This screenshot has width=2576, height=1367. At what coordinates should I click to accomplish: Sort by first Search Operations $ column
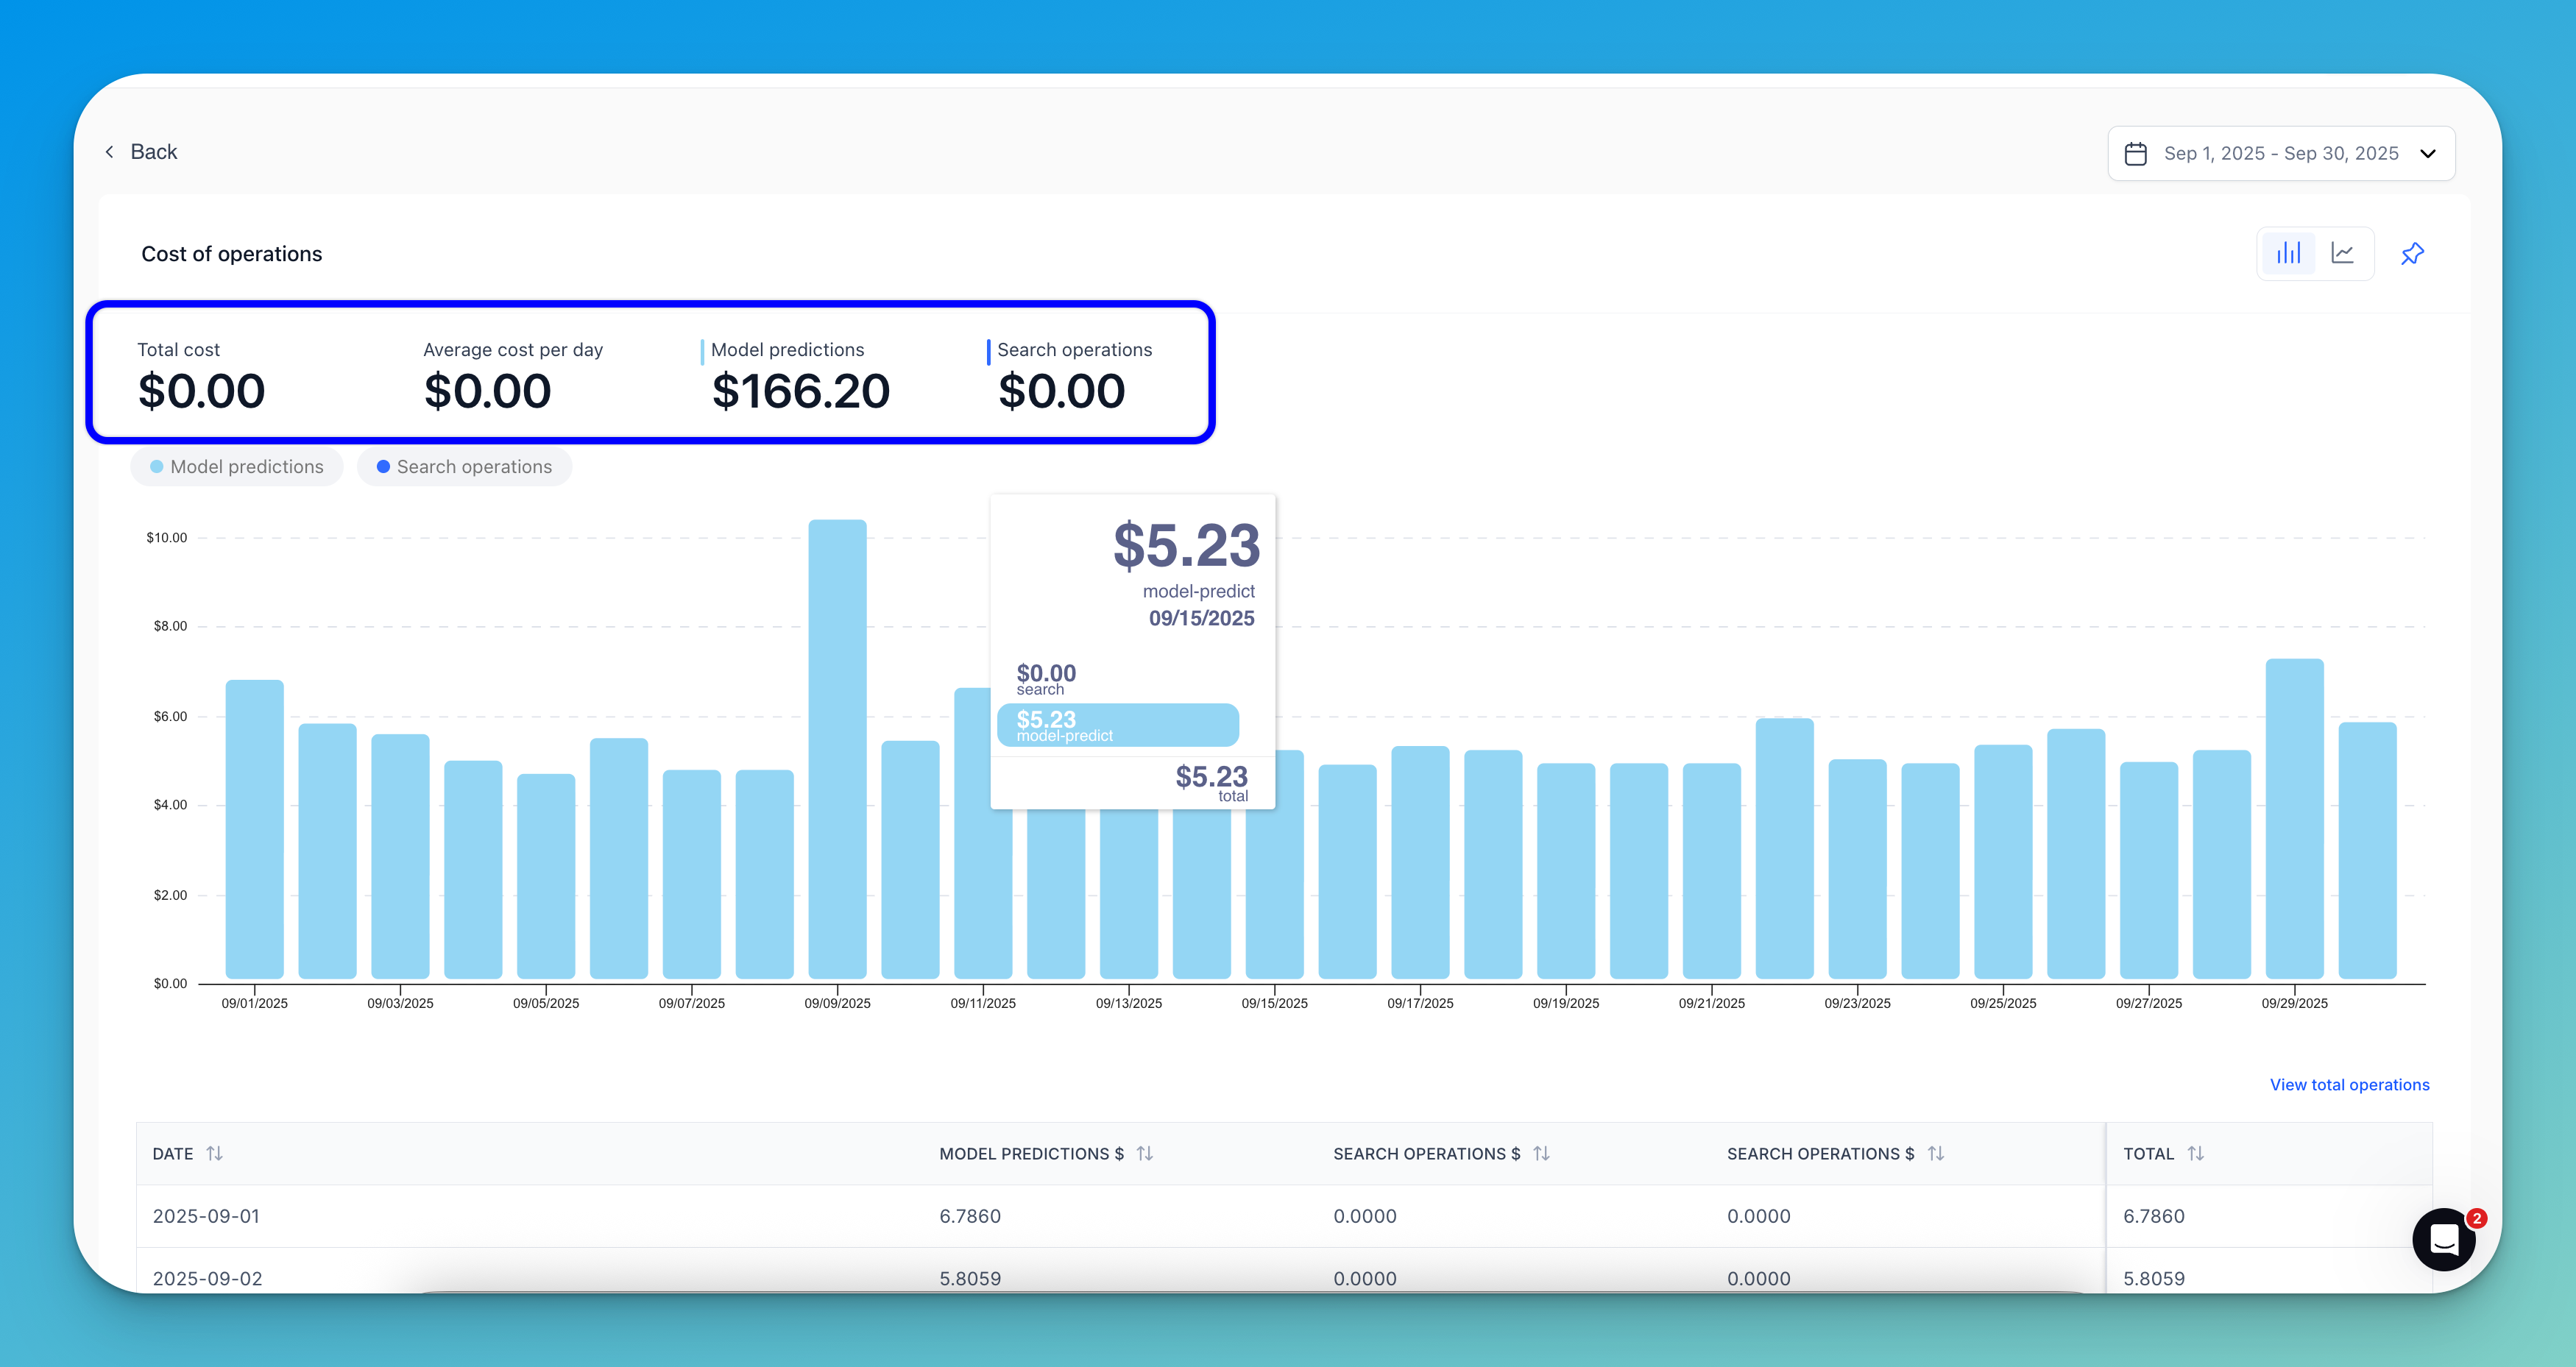click(x=1541, y=1153)
